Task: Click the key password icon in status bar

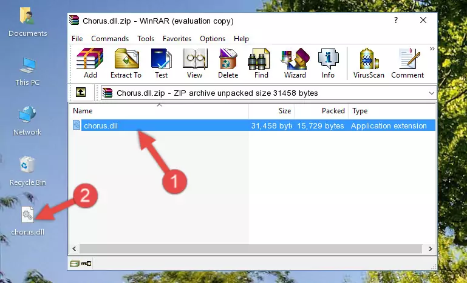Action: pyautogui.click(x=86, y=263)
